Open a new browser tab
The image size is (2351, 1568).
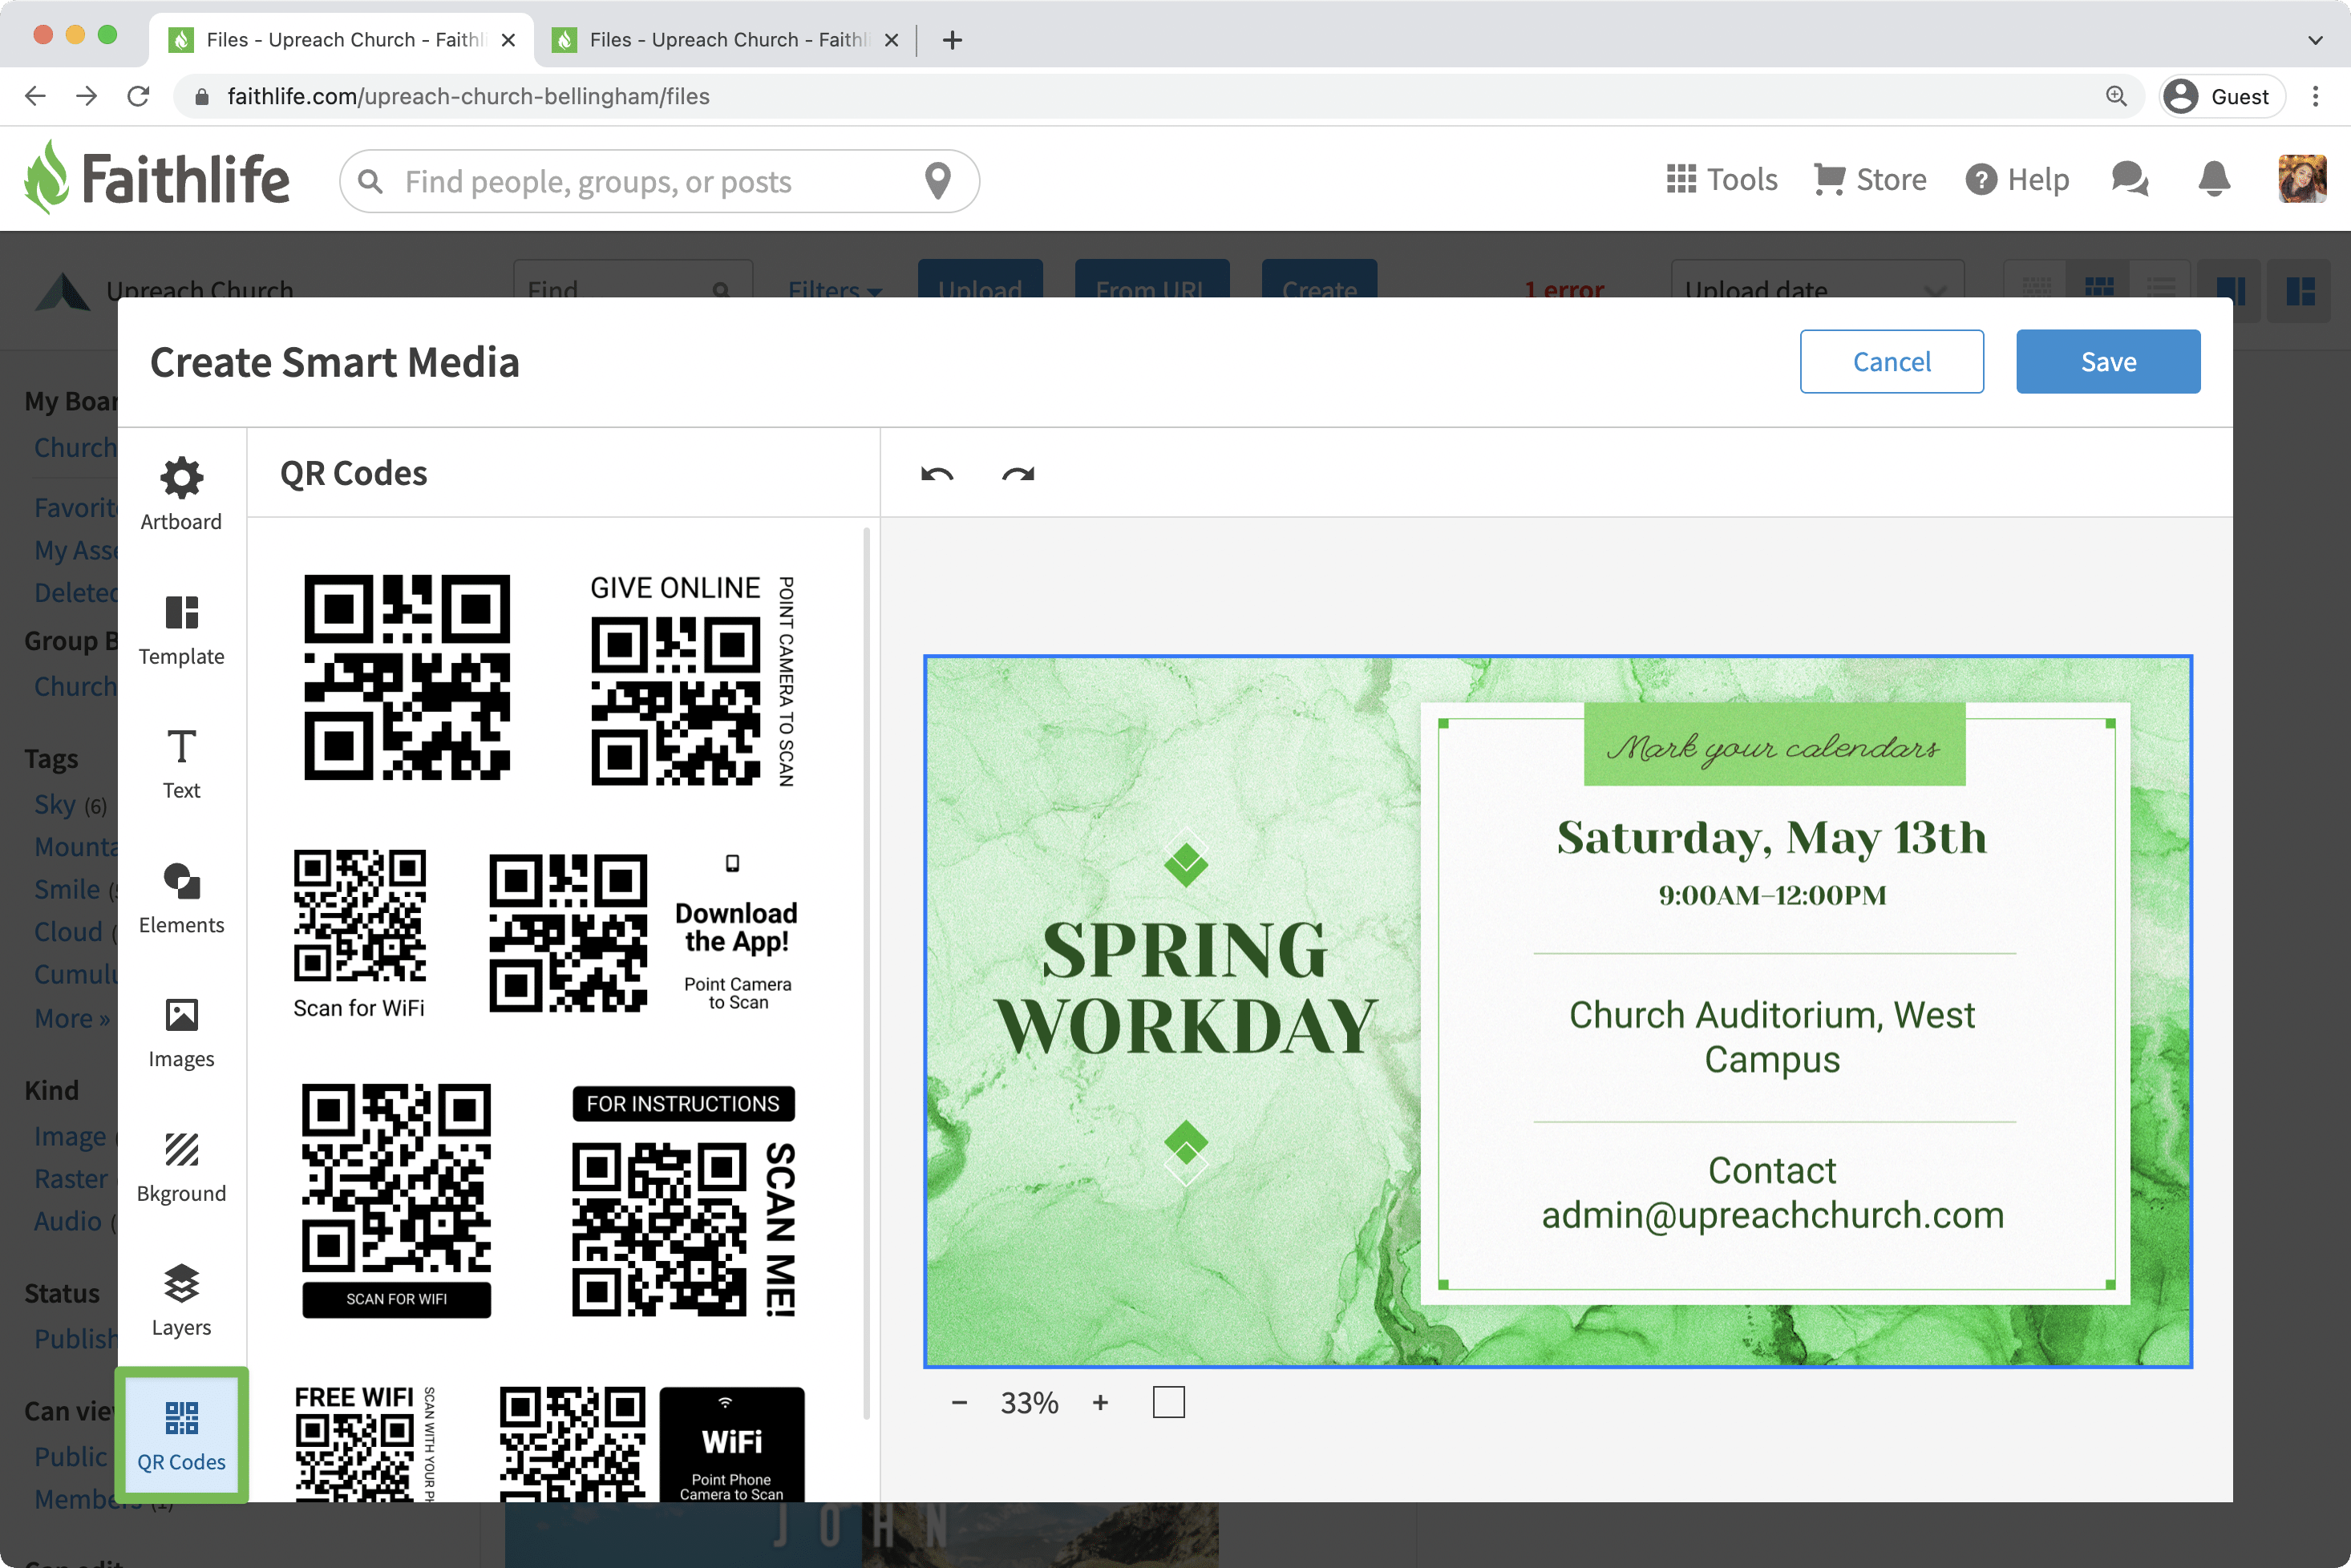(x=952, y=40)
